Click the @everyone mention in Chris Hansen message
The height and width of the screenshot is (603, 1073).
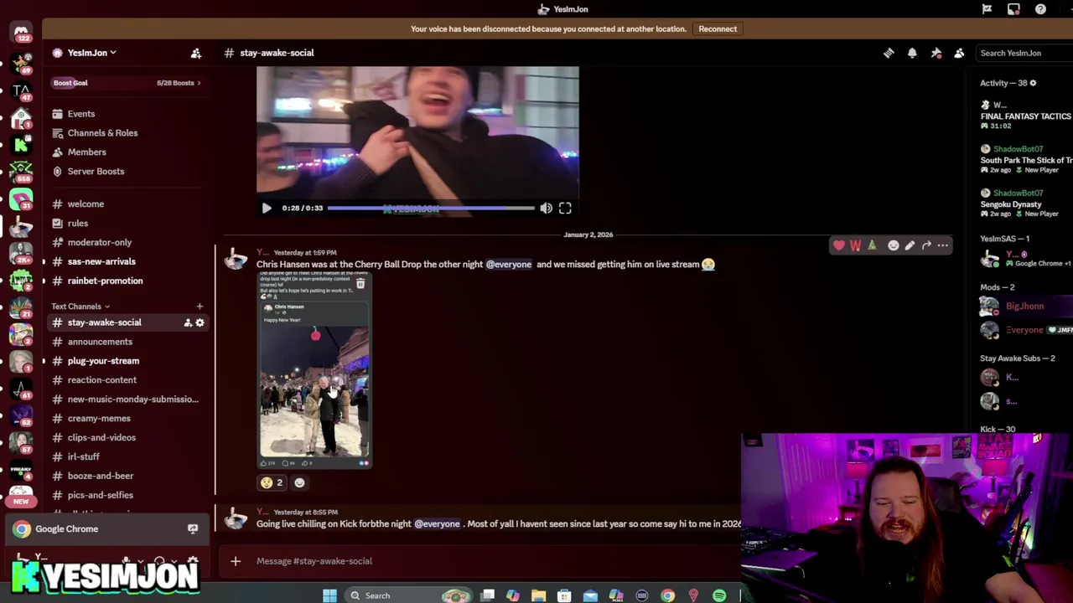coord(509,265)
